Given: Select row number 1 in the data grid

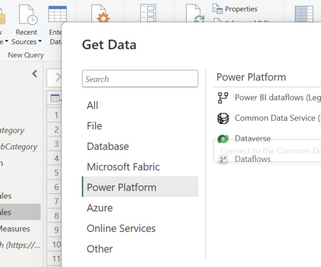Looking at the screenshot, I should 55,115.
